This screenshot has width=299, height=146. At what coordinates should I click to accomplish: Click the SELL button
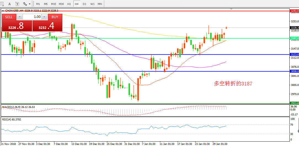click(x=9, y=17)
